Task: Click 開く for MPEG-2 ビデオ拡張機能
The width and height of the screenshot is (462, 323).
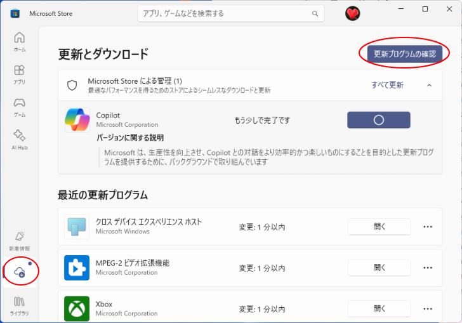Action: (x=379, y=268)
